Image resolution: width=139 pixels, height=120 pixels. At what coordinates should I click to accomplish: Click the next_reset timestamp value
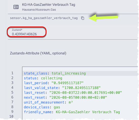tap(78, 97)
